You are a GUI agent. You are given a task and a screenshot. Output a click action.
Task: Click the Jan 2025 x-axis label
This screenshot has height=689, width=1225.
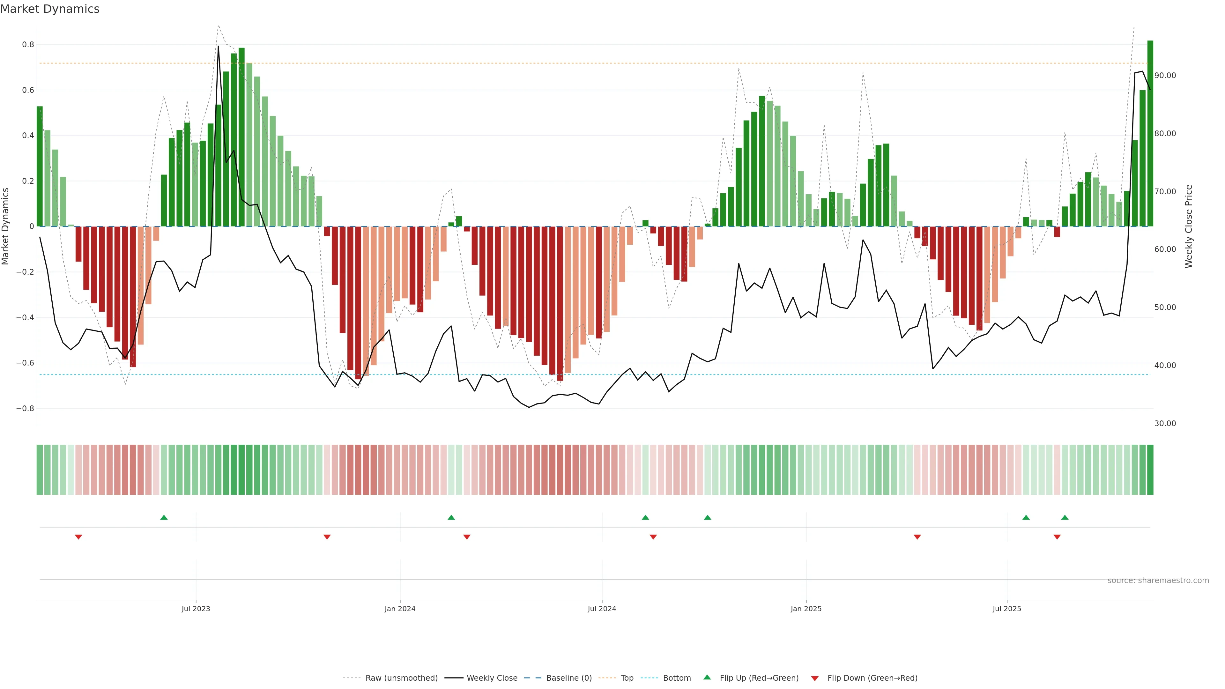[806, 609]
